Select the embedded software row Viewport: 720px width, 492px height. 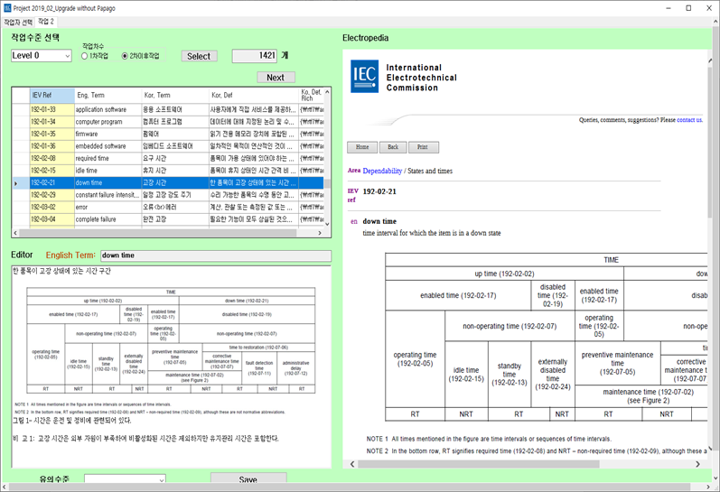pyautogui.click(x=168, y=146)
